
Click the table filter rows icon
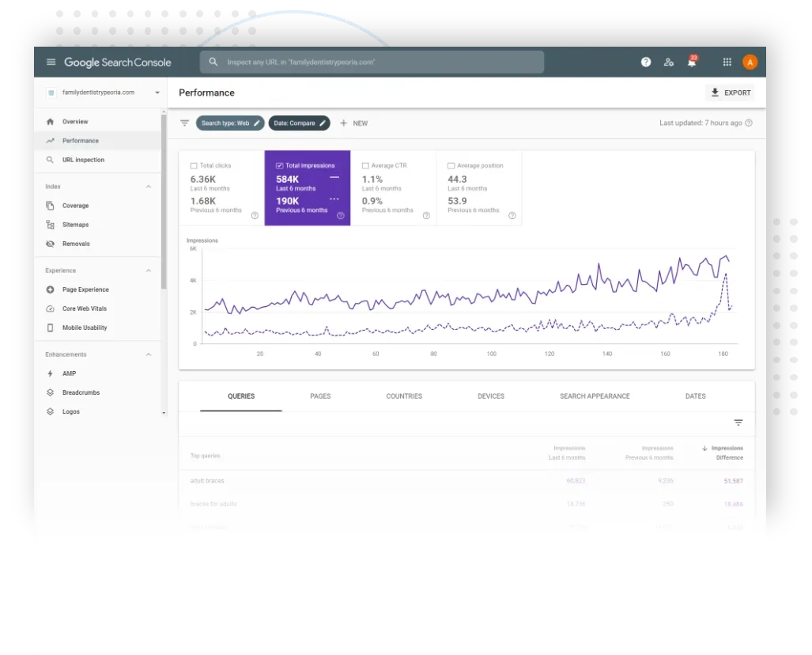(738, 423)
